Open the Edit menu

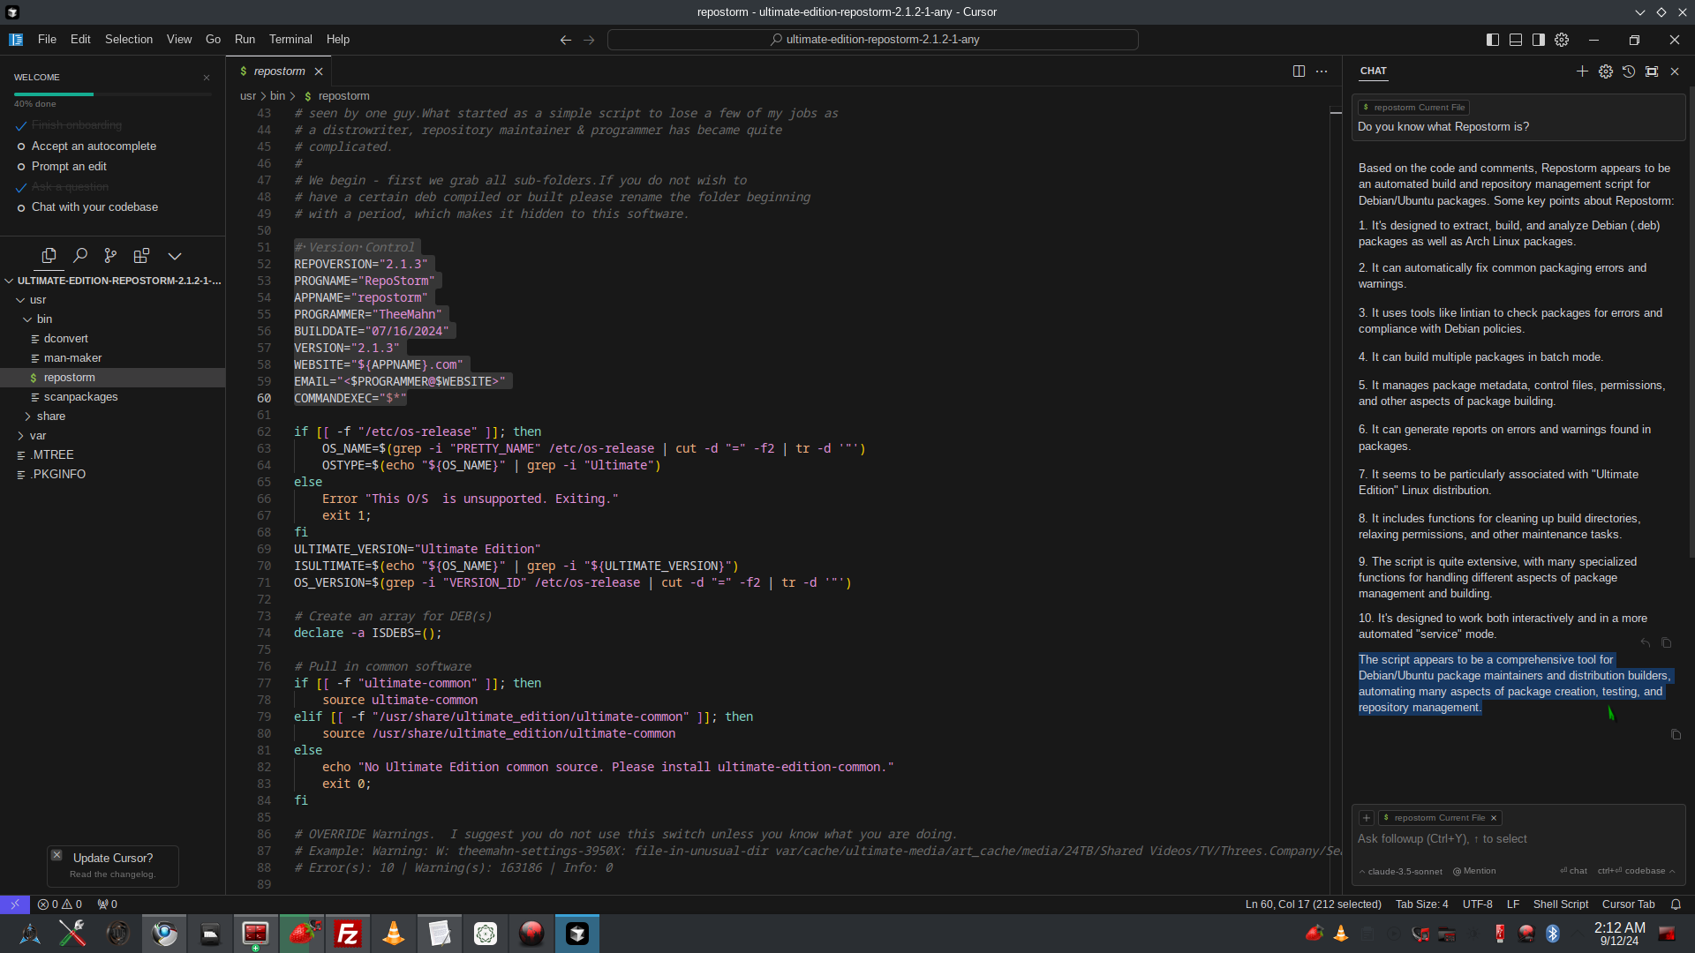pos(80,40)
